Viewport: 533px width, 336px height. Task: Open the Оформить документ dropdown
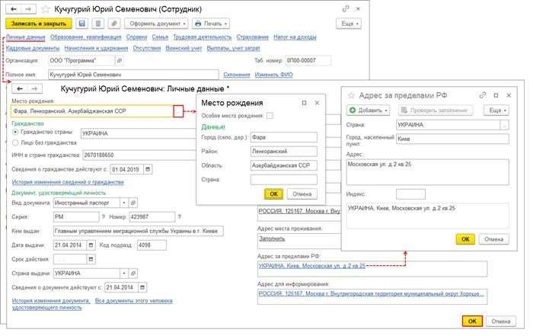(156, 24)
